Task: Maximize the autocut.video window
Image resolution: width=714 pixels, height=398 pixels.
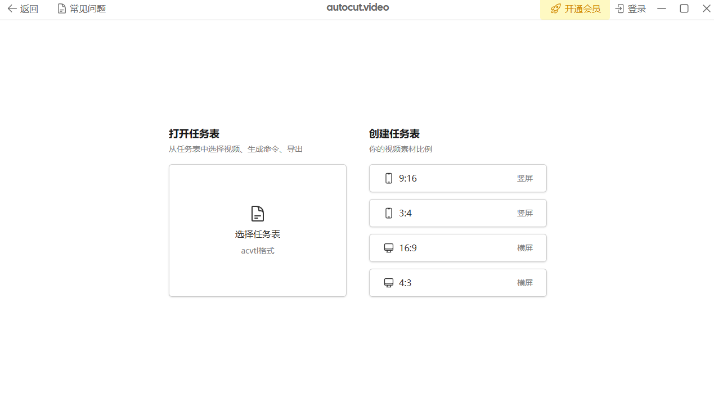Action: point(684,8)
